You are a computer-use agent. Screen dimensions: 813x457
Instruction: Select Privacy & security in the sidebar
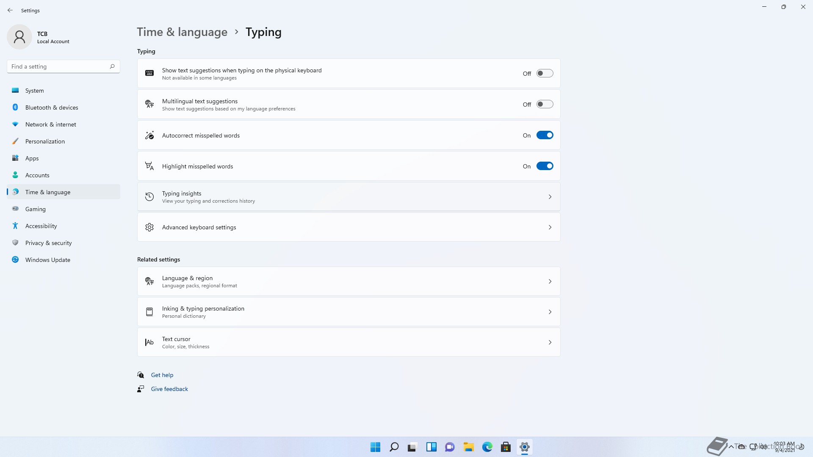pyautogui.click(x=48, y=243)
